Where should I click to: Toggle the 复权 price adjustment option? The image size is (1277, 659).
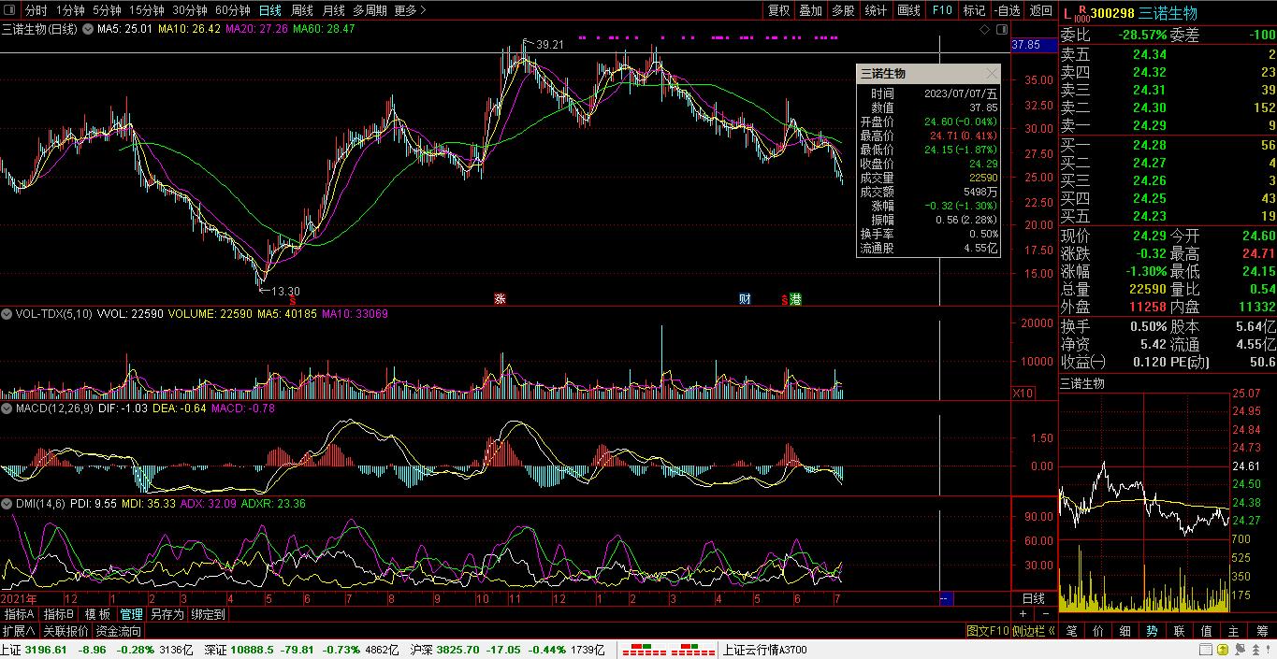coord(778,10)
